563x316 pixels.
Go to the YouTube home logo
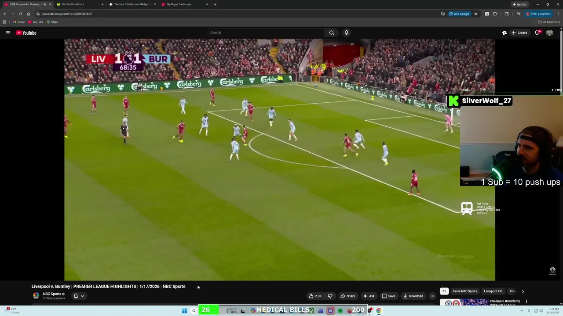[26, 32]
